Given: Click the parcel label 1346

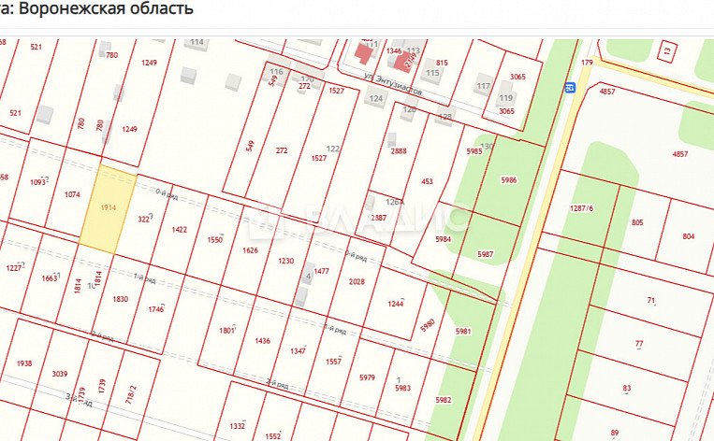Looking at the screenshot, I should point(394,50).
